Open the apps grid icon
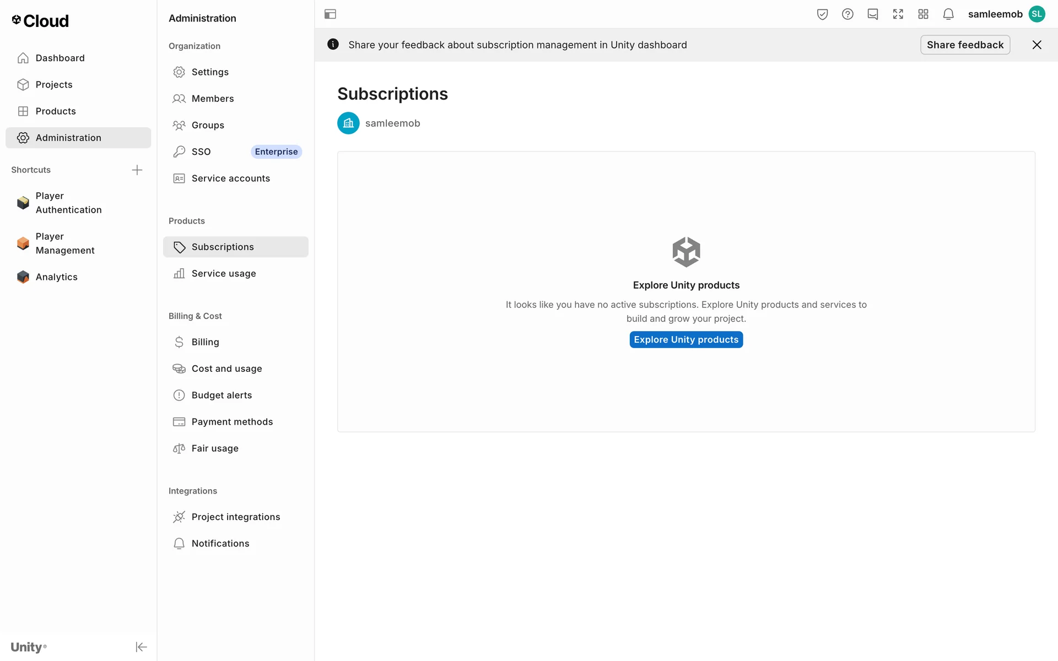 click(923, 14)
